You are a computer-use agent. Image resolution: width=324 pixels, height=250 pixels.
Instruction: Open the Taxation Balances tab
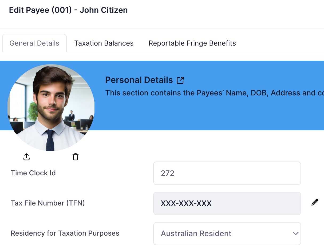click(x=104, y=43)
